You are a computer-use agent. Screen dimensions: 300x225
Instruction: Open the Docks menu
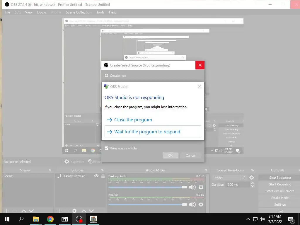click(x=42, y=12)
